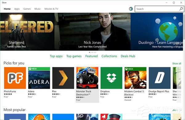Open the Collections link
185x120 pixels.
point(109,56)
